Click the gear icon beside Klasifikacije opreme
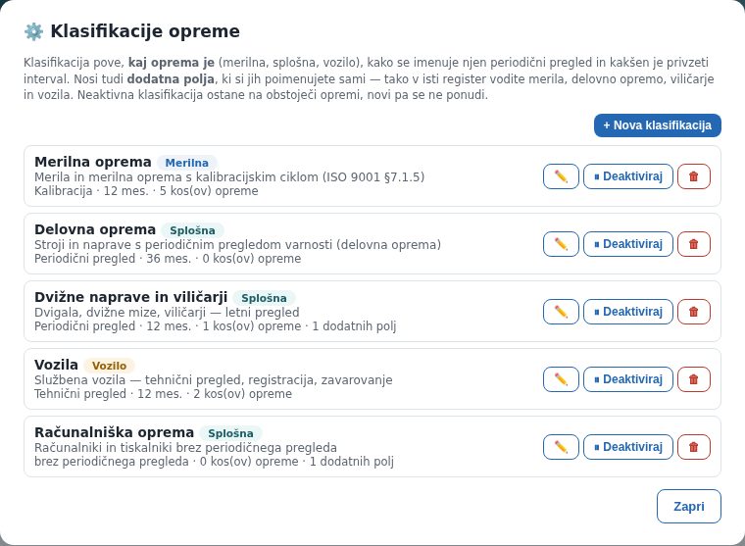 tap(33, 31)
